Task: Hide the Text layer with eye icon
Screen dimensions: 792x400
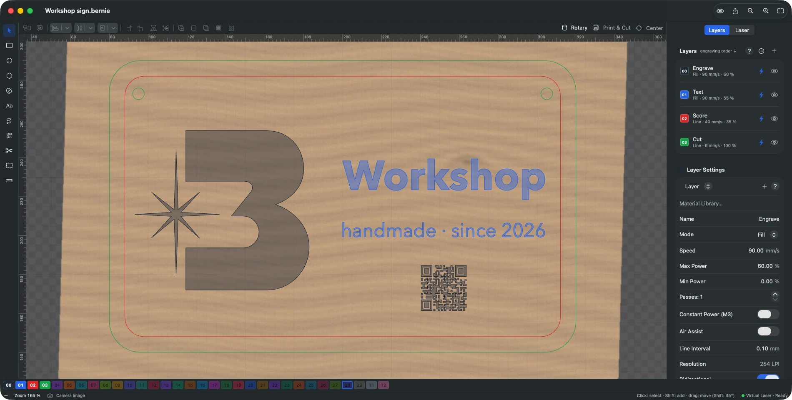Action: pos(774,95)
